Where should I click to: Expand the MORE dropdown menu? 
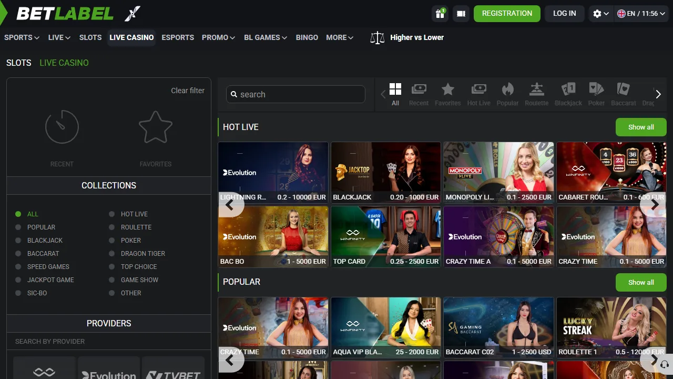[x=340, y=37]
